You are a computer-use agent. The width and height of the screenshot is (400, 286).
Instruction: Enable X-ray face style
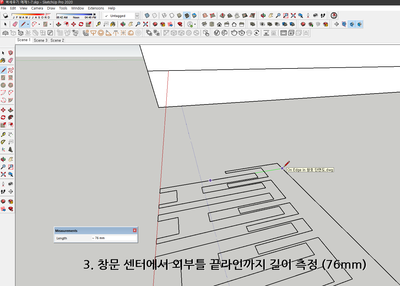pos(147,16)
